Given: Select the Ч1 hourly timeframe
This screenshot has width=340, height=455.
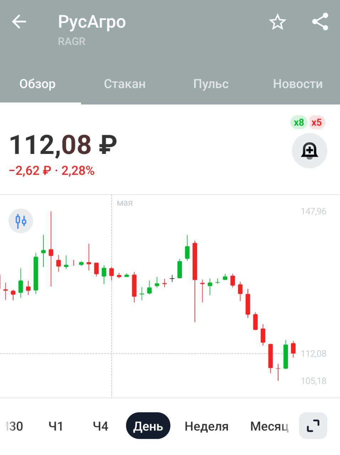Looking at the screenshot, I should pos(56,426).
